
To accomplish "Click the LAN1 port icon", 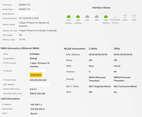I will (68, 16).
